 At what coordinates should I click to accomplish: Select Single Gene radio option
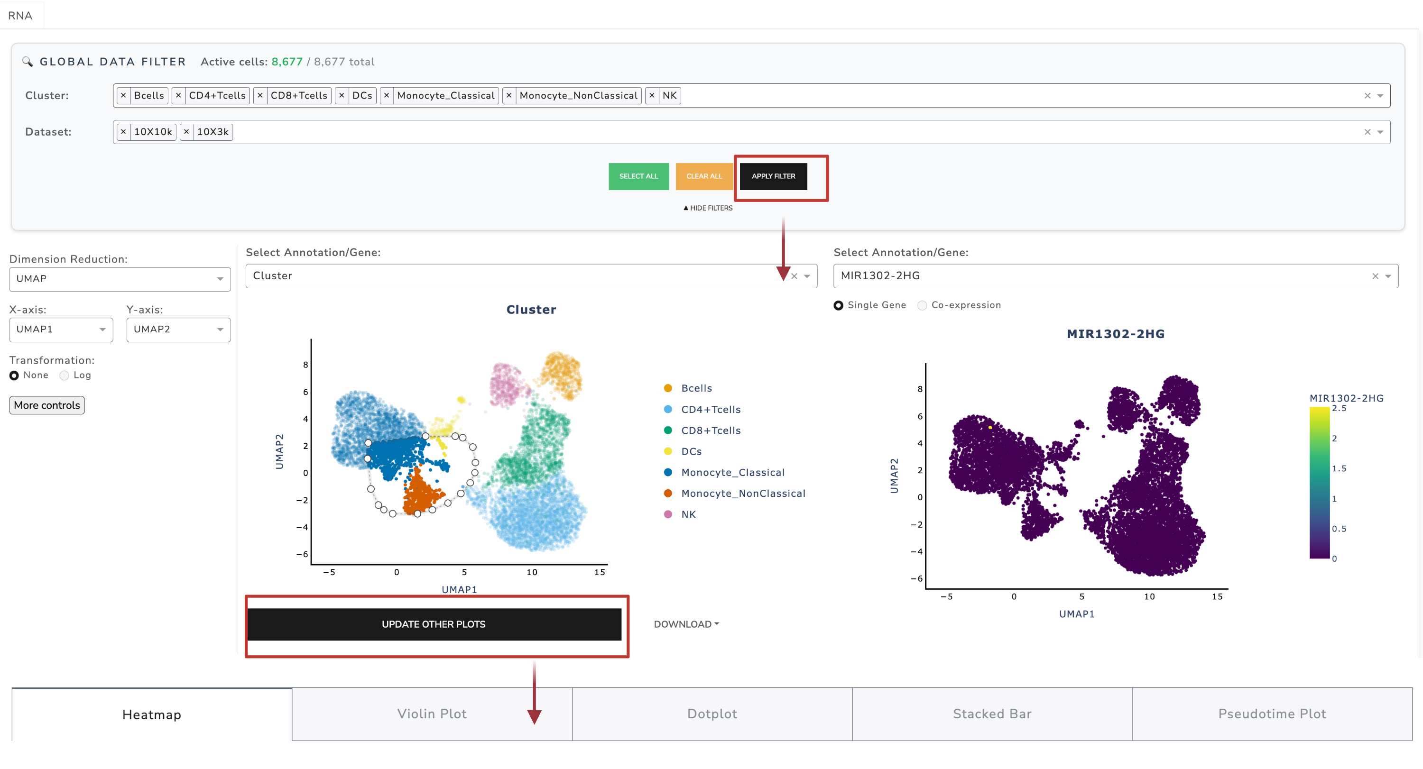pos(838,305)
